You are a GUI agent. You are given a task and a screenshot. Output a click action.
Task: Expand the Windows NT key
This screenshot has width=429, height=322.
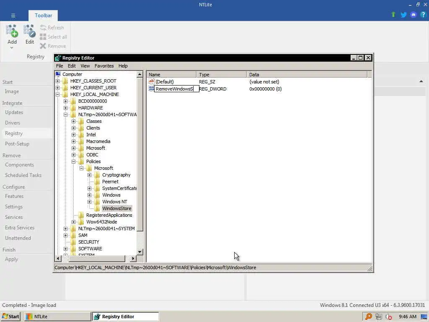tap(90, 202)
